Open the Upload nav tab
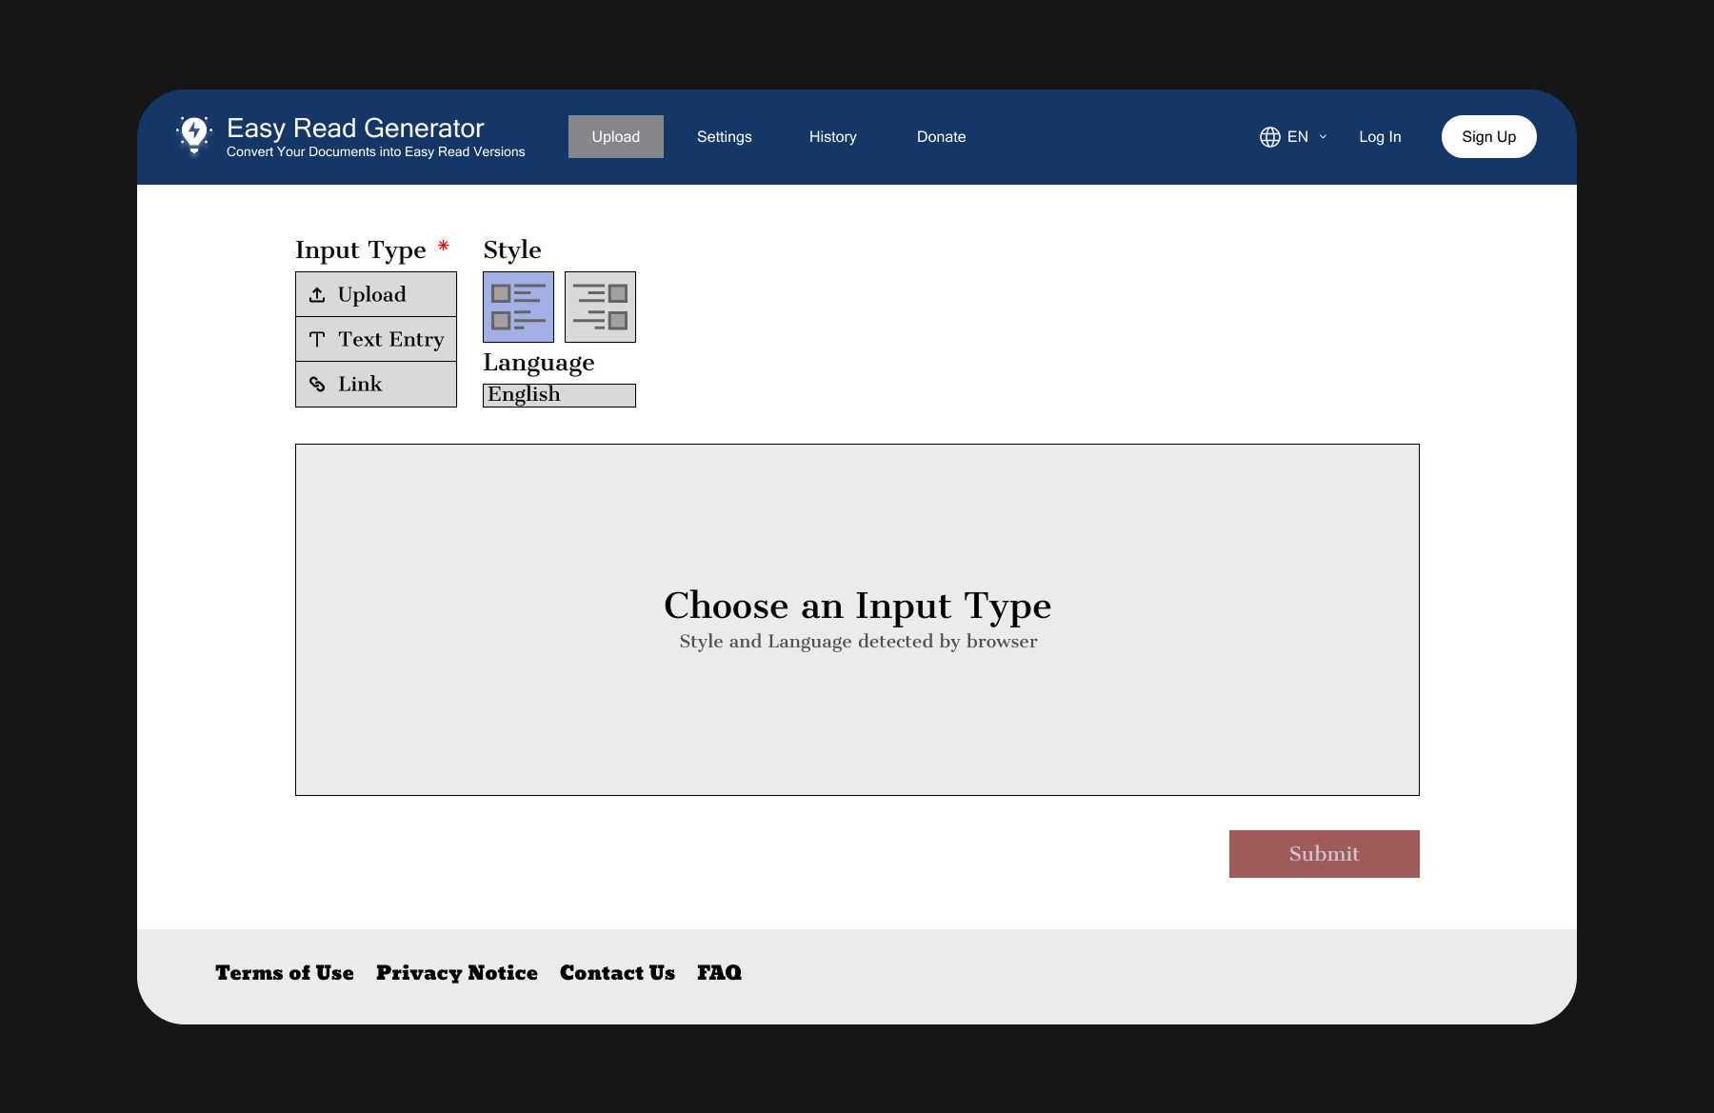The width and height of the screenshot is (1714, 1113). pyautogui.click(x=616, y=137)
